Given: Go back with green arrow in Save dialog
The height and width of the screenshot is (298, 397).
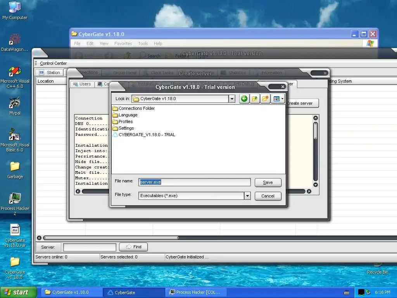Looking at the screenshot, I should [244, 99].
